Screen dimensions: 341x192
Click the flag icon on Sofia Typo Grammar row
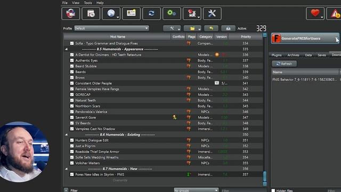(189, 43)
